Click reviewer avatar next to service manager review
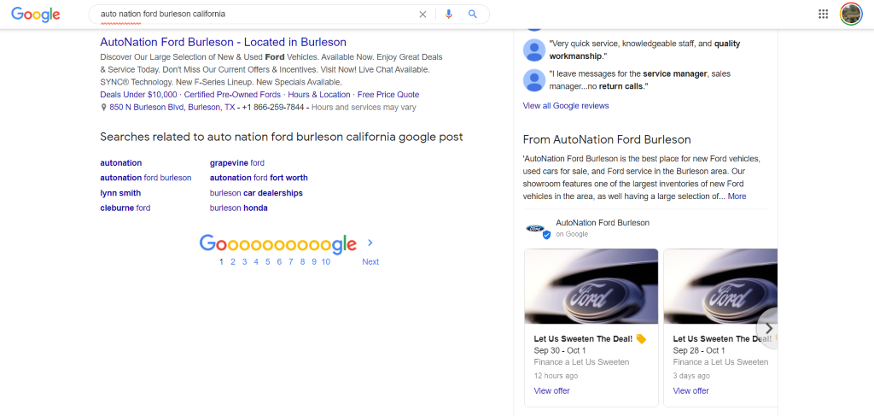The image size is (874, 416). pos(534,80)
